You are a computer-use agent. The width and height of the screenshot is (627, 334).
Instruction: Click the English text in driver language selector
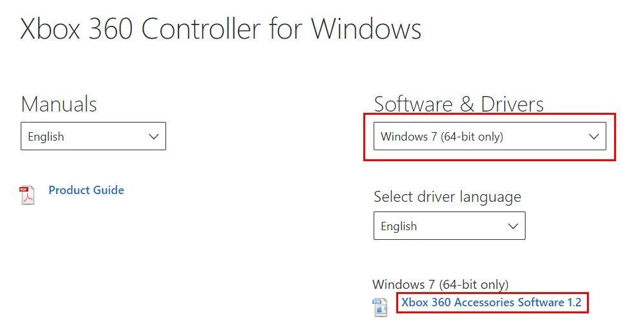coord(399,226)
